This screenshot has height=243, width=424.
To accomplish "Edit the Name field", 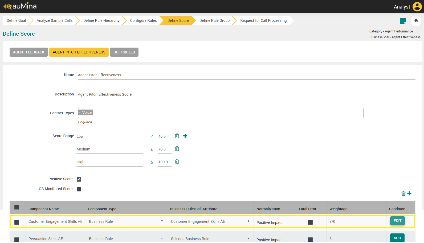I will point(247,75).
